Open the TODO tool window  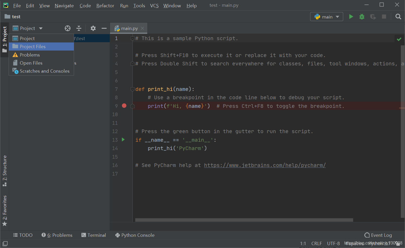pos(23,235)
